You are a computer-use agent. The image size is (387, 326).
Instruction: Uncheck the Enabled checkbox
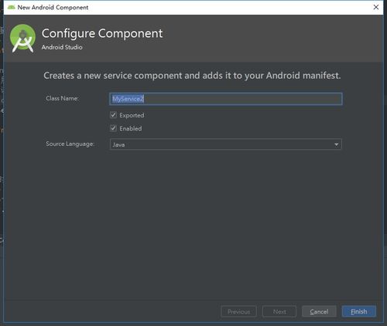[114, 128]
